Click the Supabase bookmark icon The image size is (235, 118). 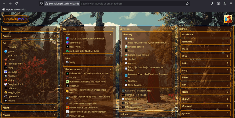point(126,81)
